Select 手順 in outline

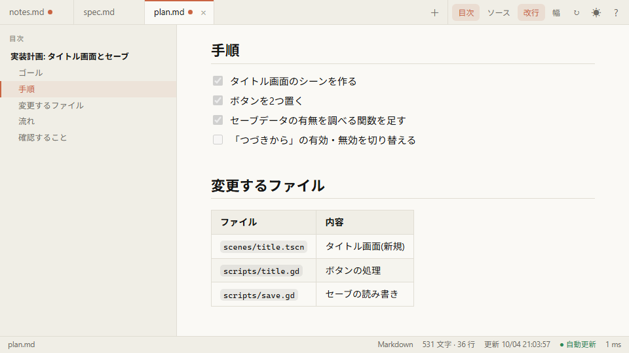point(88,90)
